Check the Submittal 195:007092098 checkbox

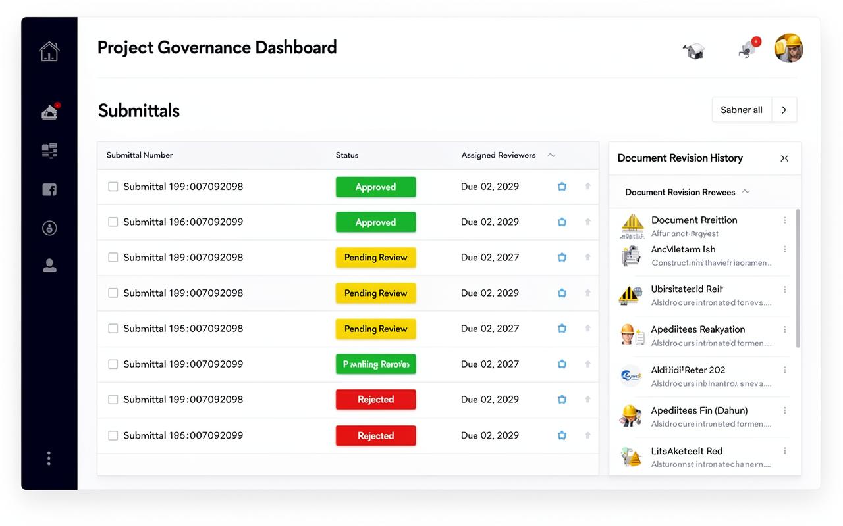pyautogui.click(x=113, y=329)
